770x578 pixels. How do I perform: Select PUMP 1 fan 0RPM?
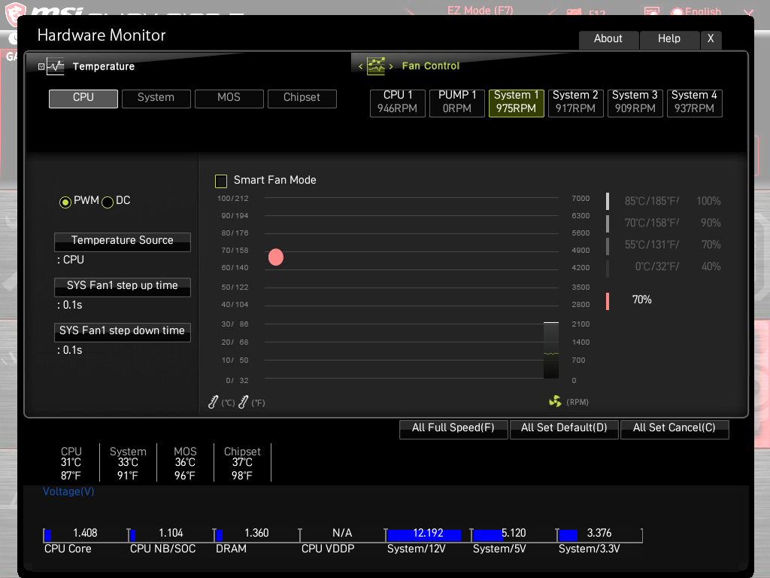(457, 102)
